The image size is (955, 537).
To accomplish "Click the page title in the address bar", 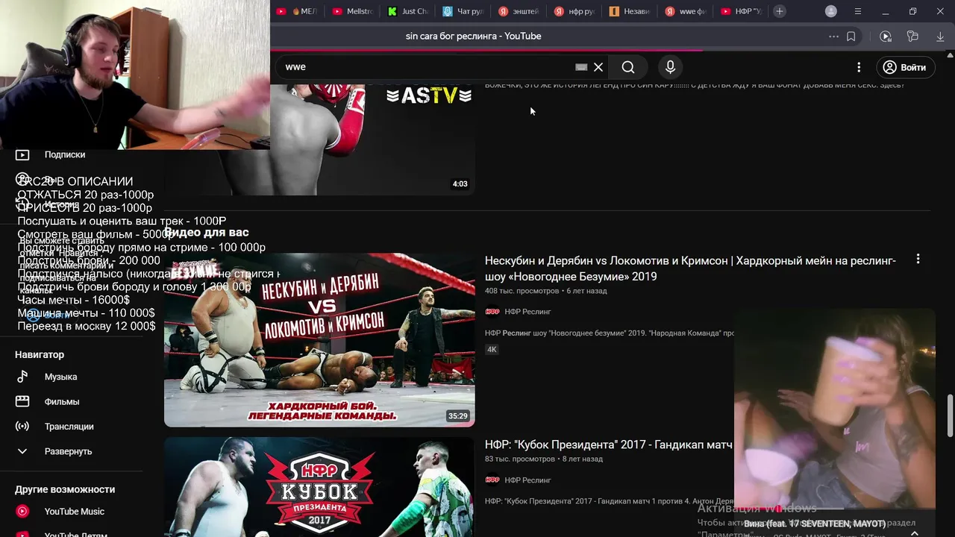I will (x=473, y=36).
